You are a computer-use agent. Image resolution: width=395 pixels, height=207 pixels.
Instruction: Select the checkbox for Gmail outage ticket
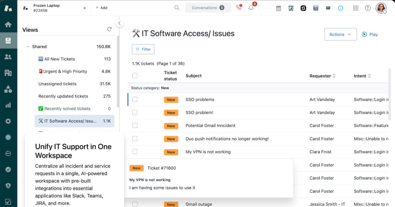135,204
